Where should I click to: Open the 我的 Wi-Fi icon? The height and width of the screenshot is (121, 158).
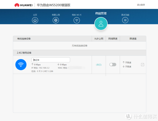point(77,20)
